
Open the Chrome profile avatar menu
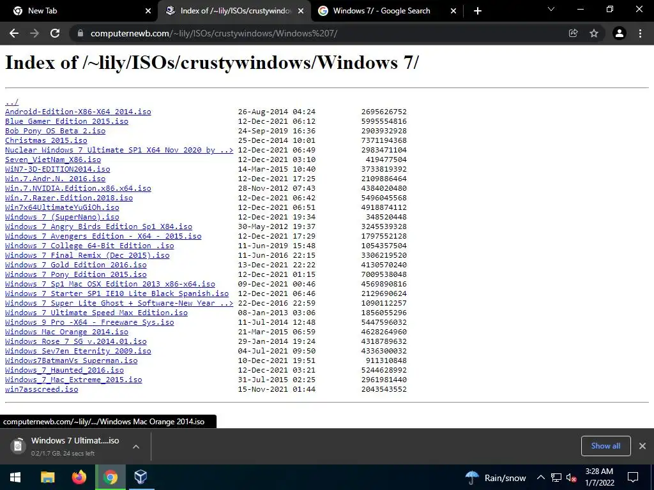point(620,33)
